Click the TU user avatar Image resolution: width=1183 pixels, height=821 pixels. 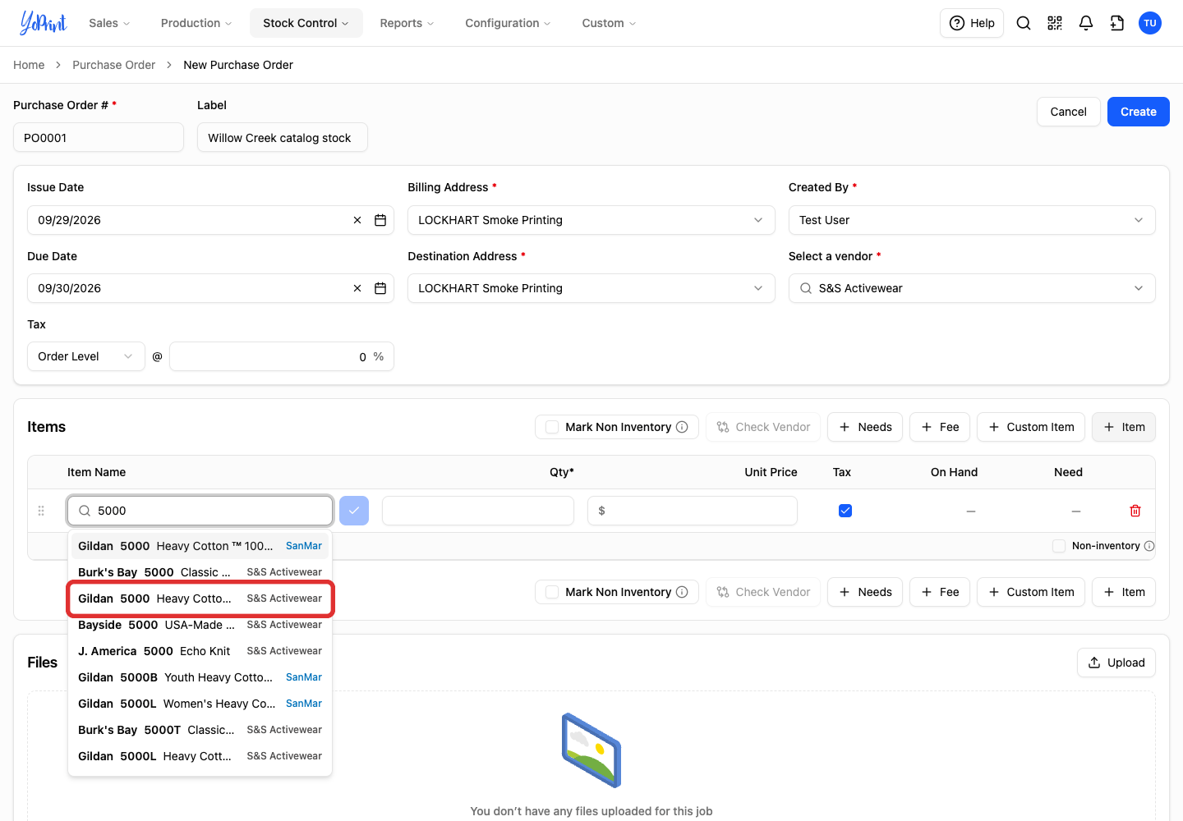pyautogui.click(x=1150, y=23)
